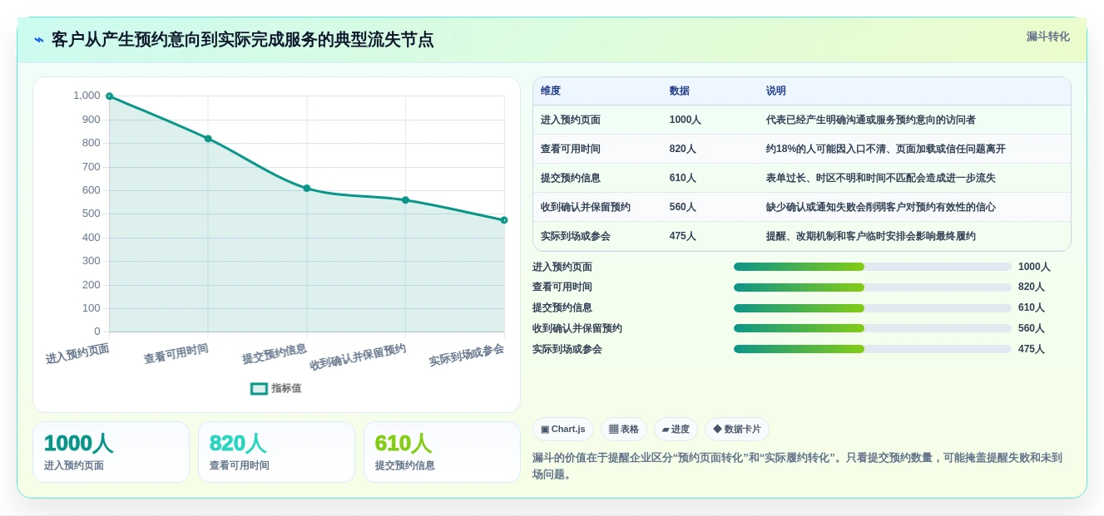Image resolution: width=1104 pixels, height=516 pixels.
Task: Click the y-axis label 500
Action: tap(92, 214)
